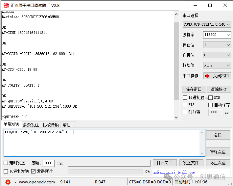The image size is (233, 186).
Task: Click the red port status indicator icon
Action: 208,76
